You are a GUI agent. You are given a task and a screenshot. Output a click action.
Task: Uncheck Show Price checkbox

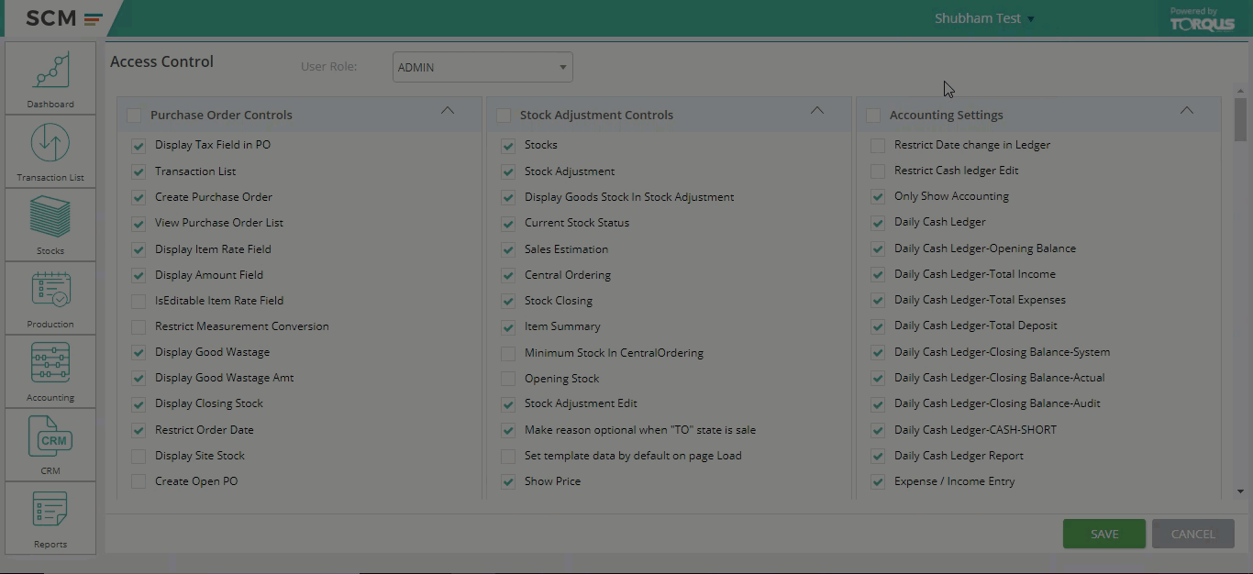508,481
